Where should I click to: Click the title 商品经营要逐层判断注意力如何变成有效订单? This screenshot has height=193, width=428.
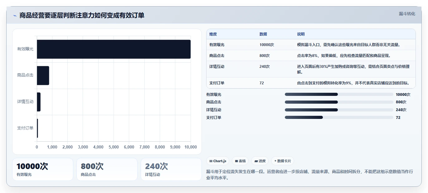coord(82,15)
